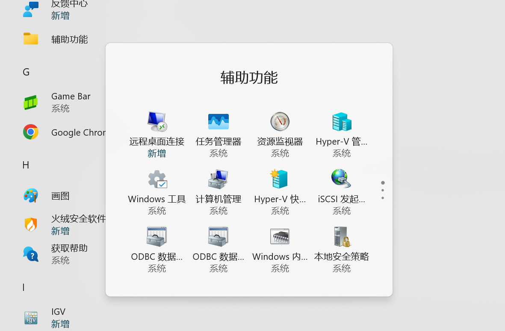This screenshot has height=331, width=505.
Task: Click the Game Bar name text
Action: pos(71,96)
